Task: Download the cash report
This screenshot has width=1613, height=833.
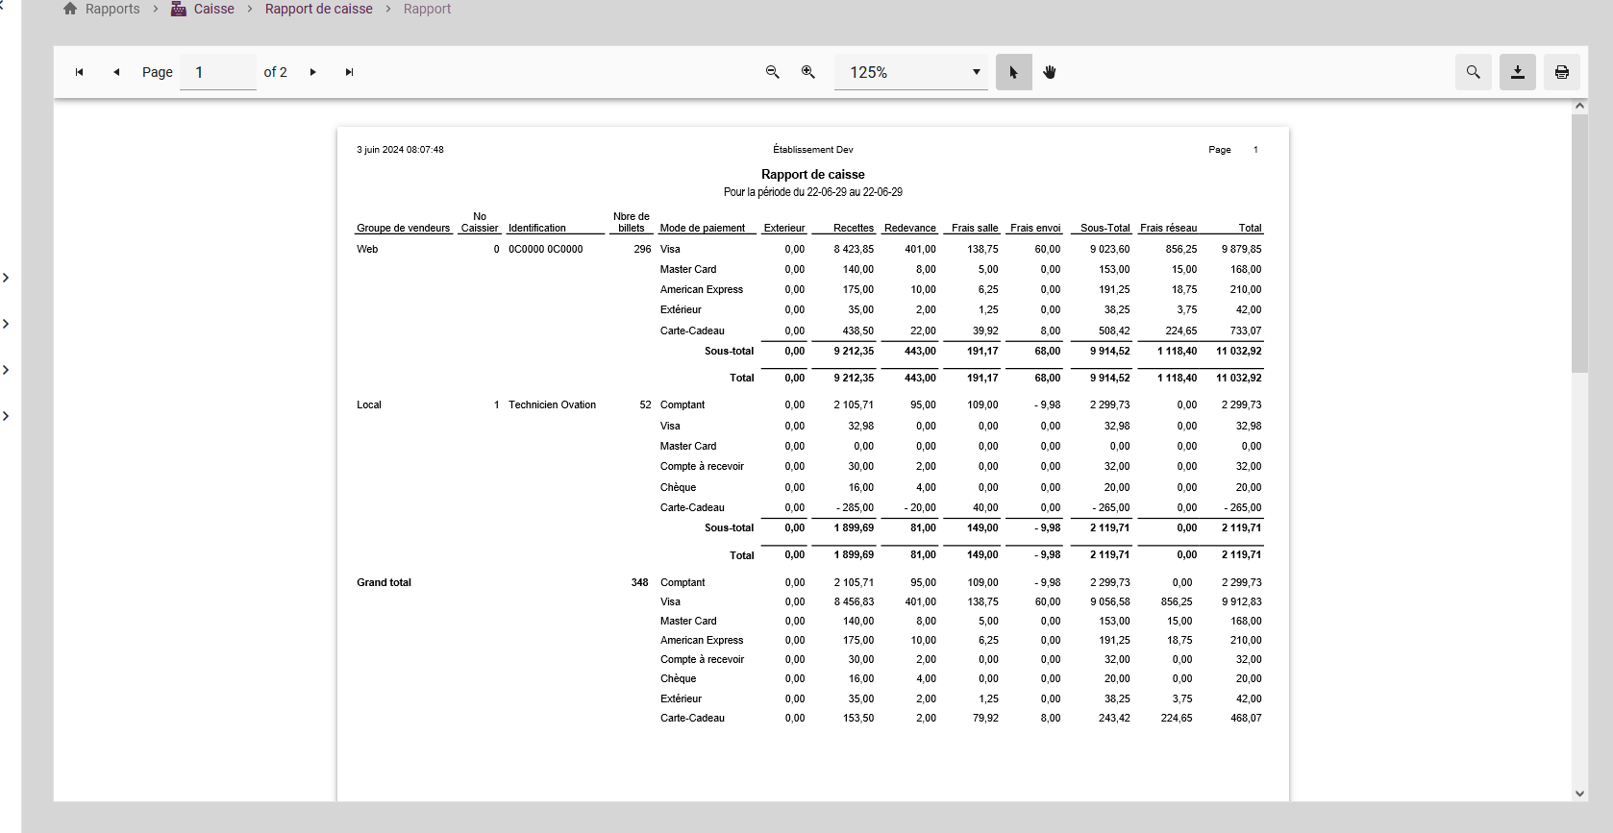Action: tap(1517, 72)
